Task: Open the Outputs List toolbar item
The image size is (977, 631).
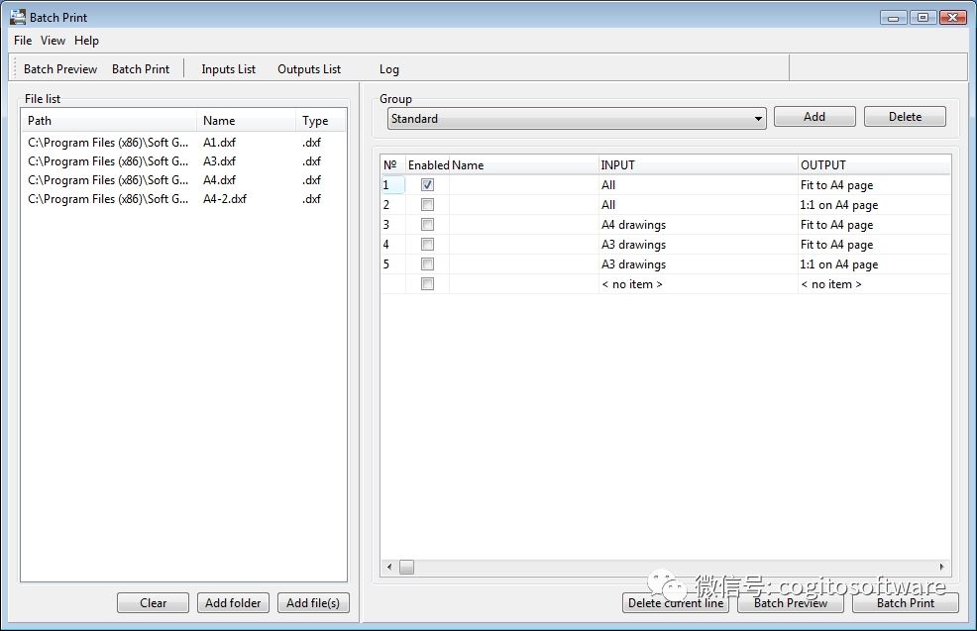Action: click(x=309, y=69)
